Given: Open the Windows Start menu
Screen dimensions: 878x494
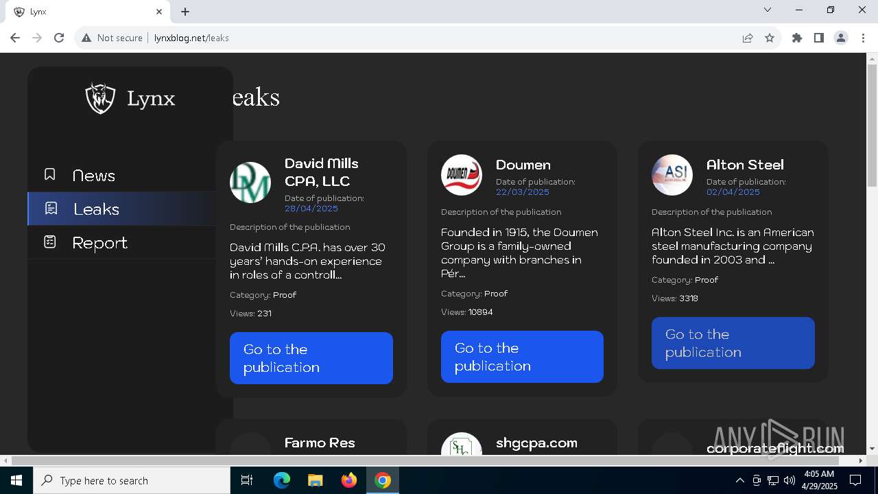Looking at the screenshot, I should [x=16, y=480].
